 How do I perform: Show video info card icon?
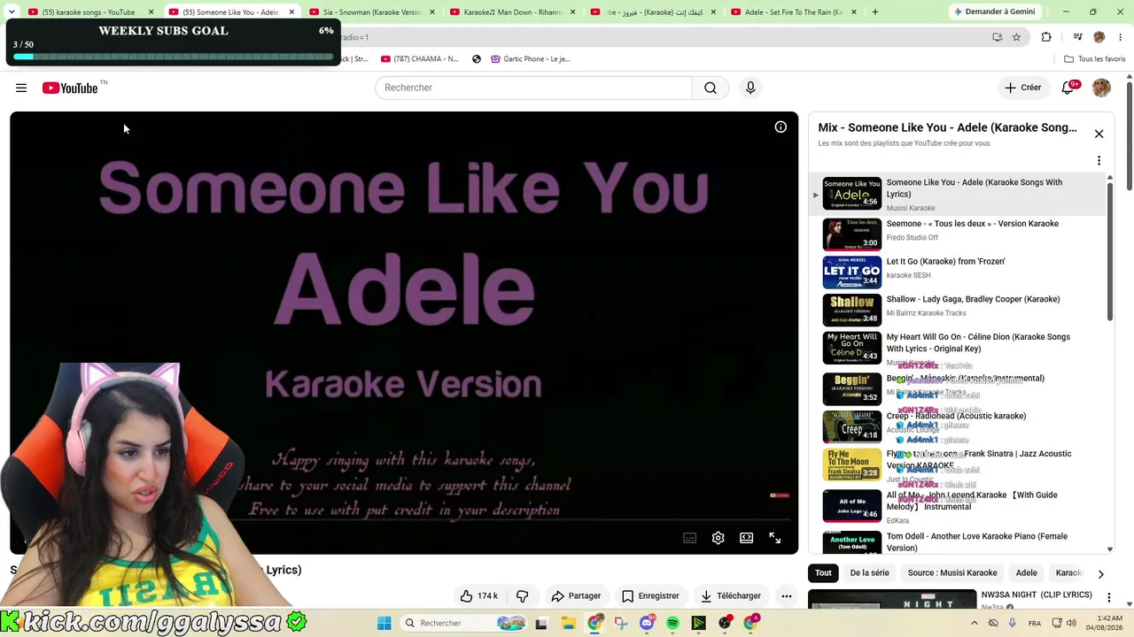click(781, 127)
